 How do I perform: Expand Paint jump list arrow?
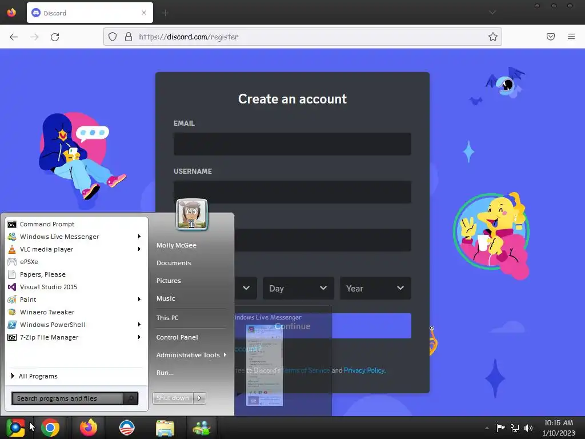click(139, 300)
